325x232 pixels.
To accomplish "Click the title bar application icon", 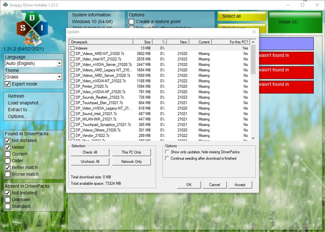I will coord(5,5).
